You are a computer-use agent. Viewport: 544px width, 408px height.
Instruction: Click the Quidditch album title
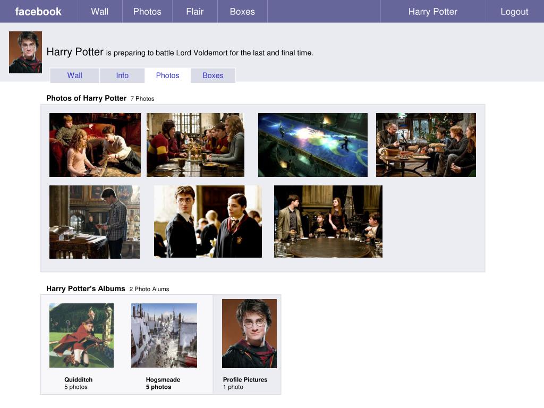click(x=79, y=379)
